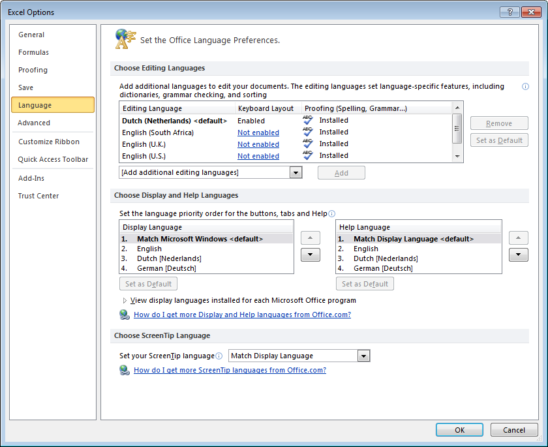This screenshot has width=548, height=447.
Task: Click the Help question mark in title bar
Action: click(509, 12)
